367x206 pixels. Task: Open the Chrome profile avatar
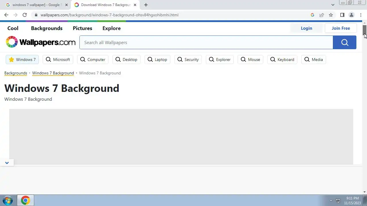351,15
